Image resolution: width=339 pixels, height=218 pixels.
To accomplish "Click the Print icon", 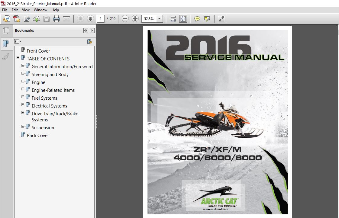I will click(56, 19).
